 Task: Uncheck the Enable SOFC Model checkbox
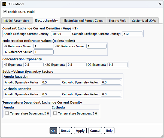[5, 12]
